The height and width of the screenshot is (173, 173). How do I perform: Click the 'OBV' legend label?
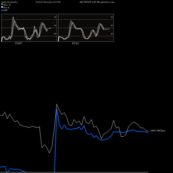(6, 10)
